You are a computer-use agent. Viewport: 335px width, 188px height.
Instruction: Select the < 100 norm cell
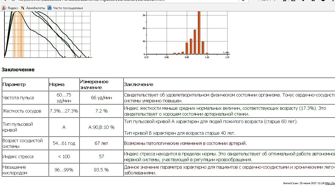(64, 156)
